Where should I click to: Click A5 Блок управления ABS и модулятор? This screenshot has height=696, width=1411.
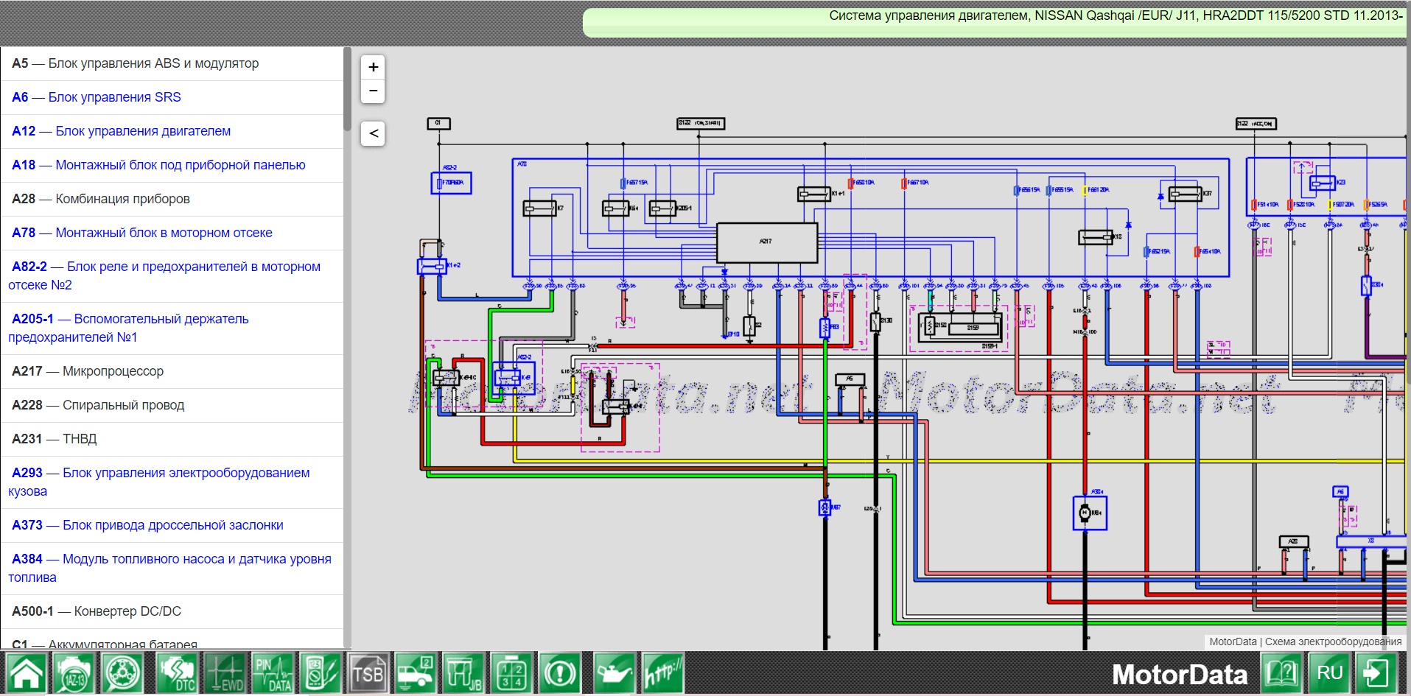[172, 63]
